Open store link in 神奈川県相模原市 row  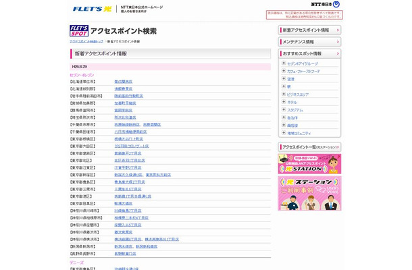click(x=132, y=218)
